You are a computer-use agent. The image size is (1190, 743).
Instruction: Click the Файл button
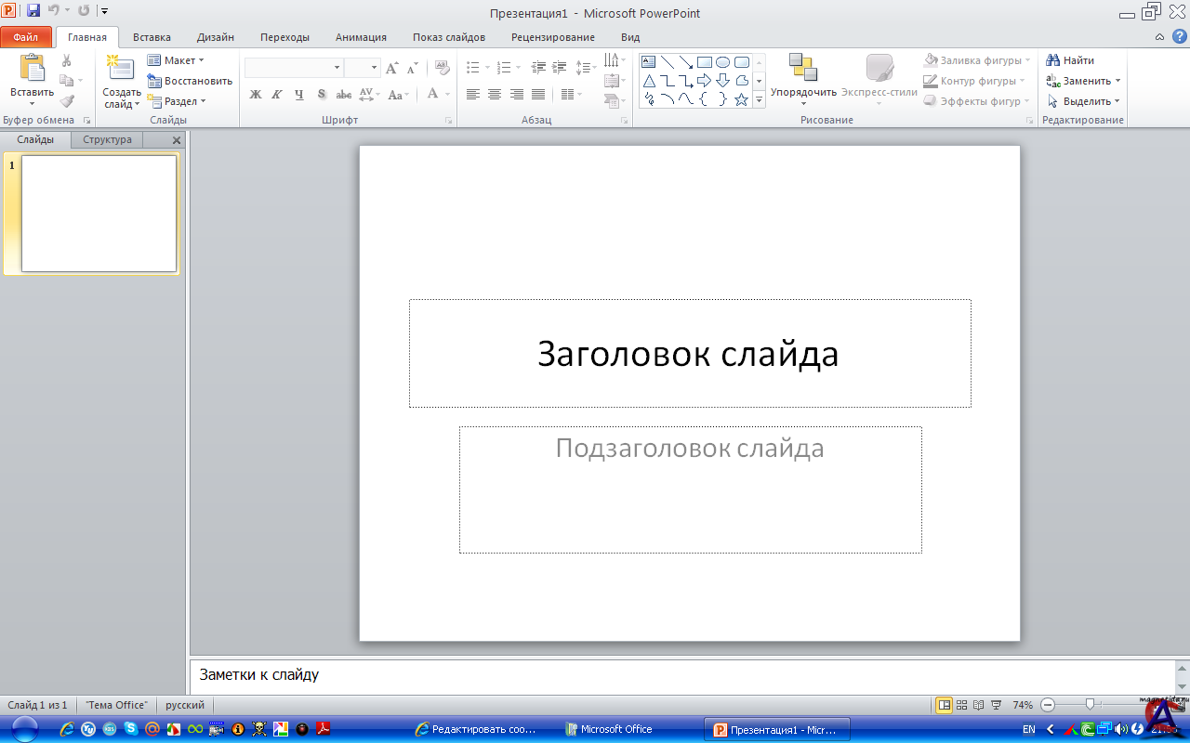pyautogui.click(x=26, y=38)
